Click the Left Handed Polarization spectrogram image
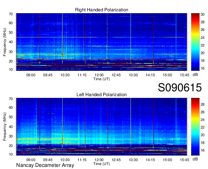 click(x=102, y=127)
